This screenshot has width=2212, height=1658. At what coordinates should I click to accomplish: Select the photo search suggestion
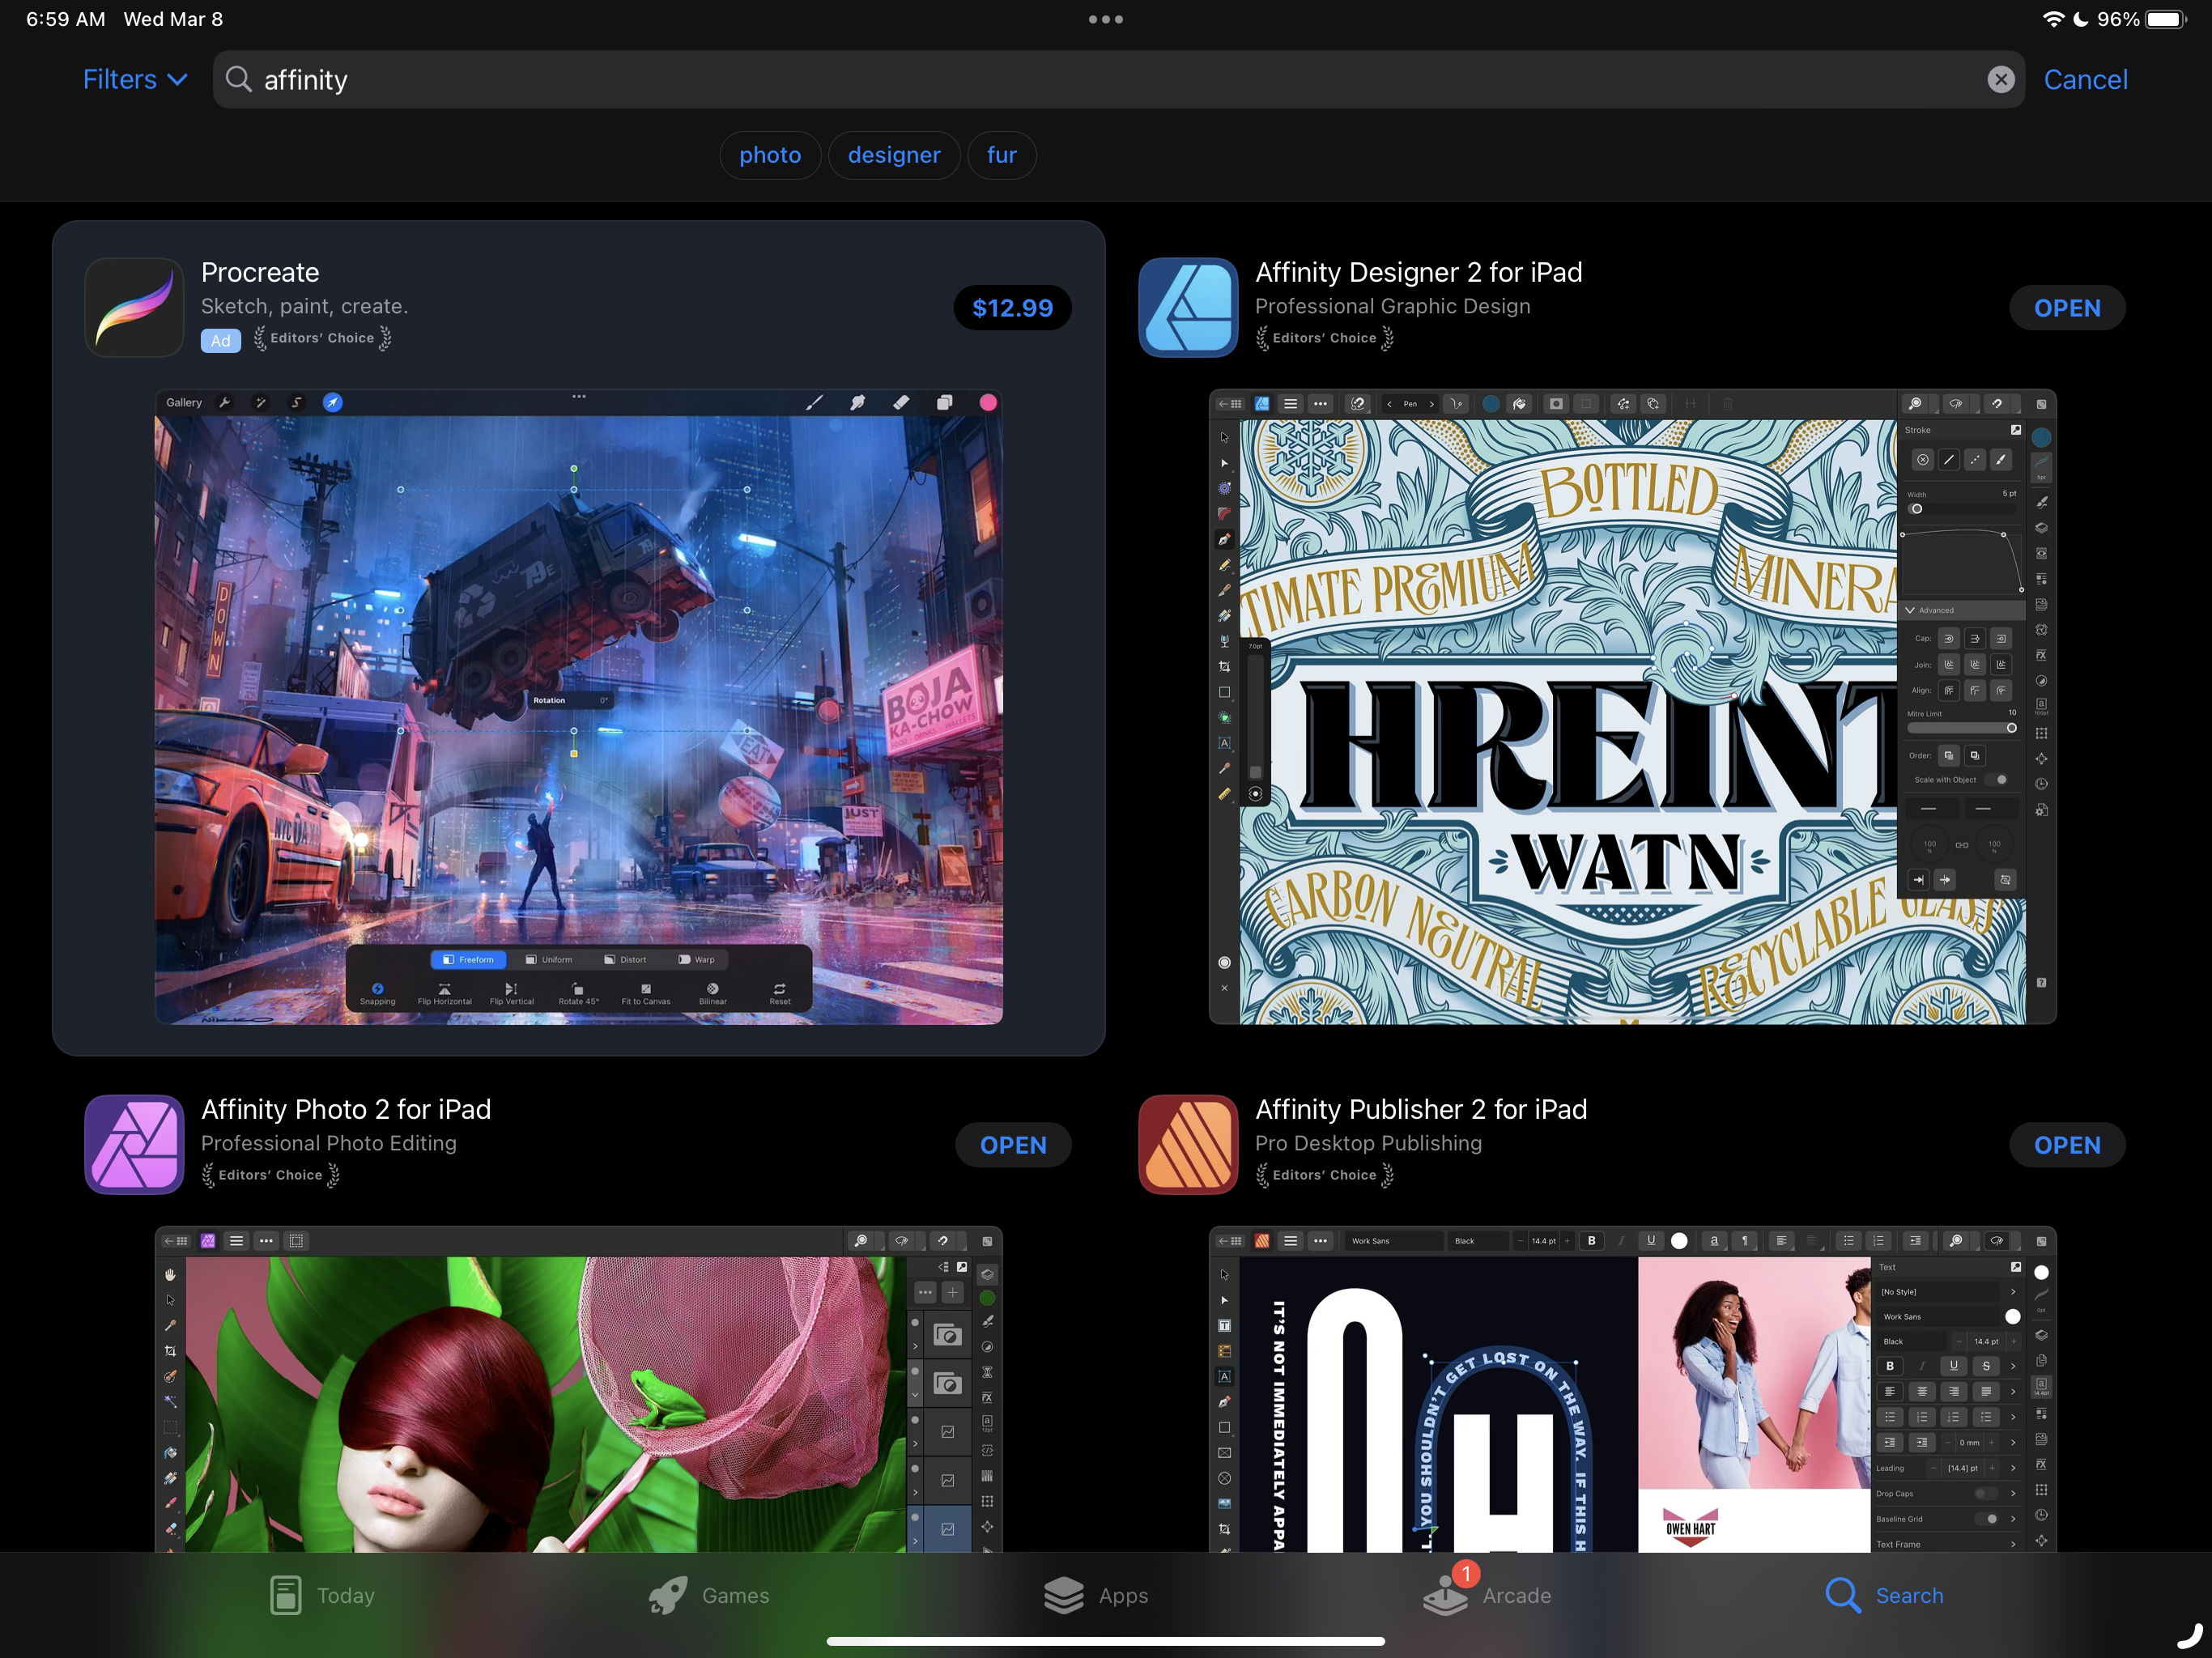click(x=770, y=155)
